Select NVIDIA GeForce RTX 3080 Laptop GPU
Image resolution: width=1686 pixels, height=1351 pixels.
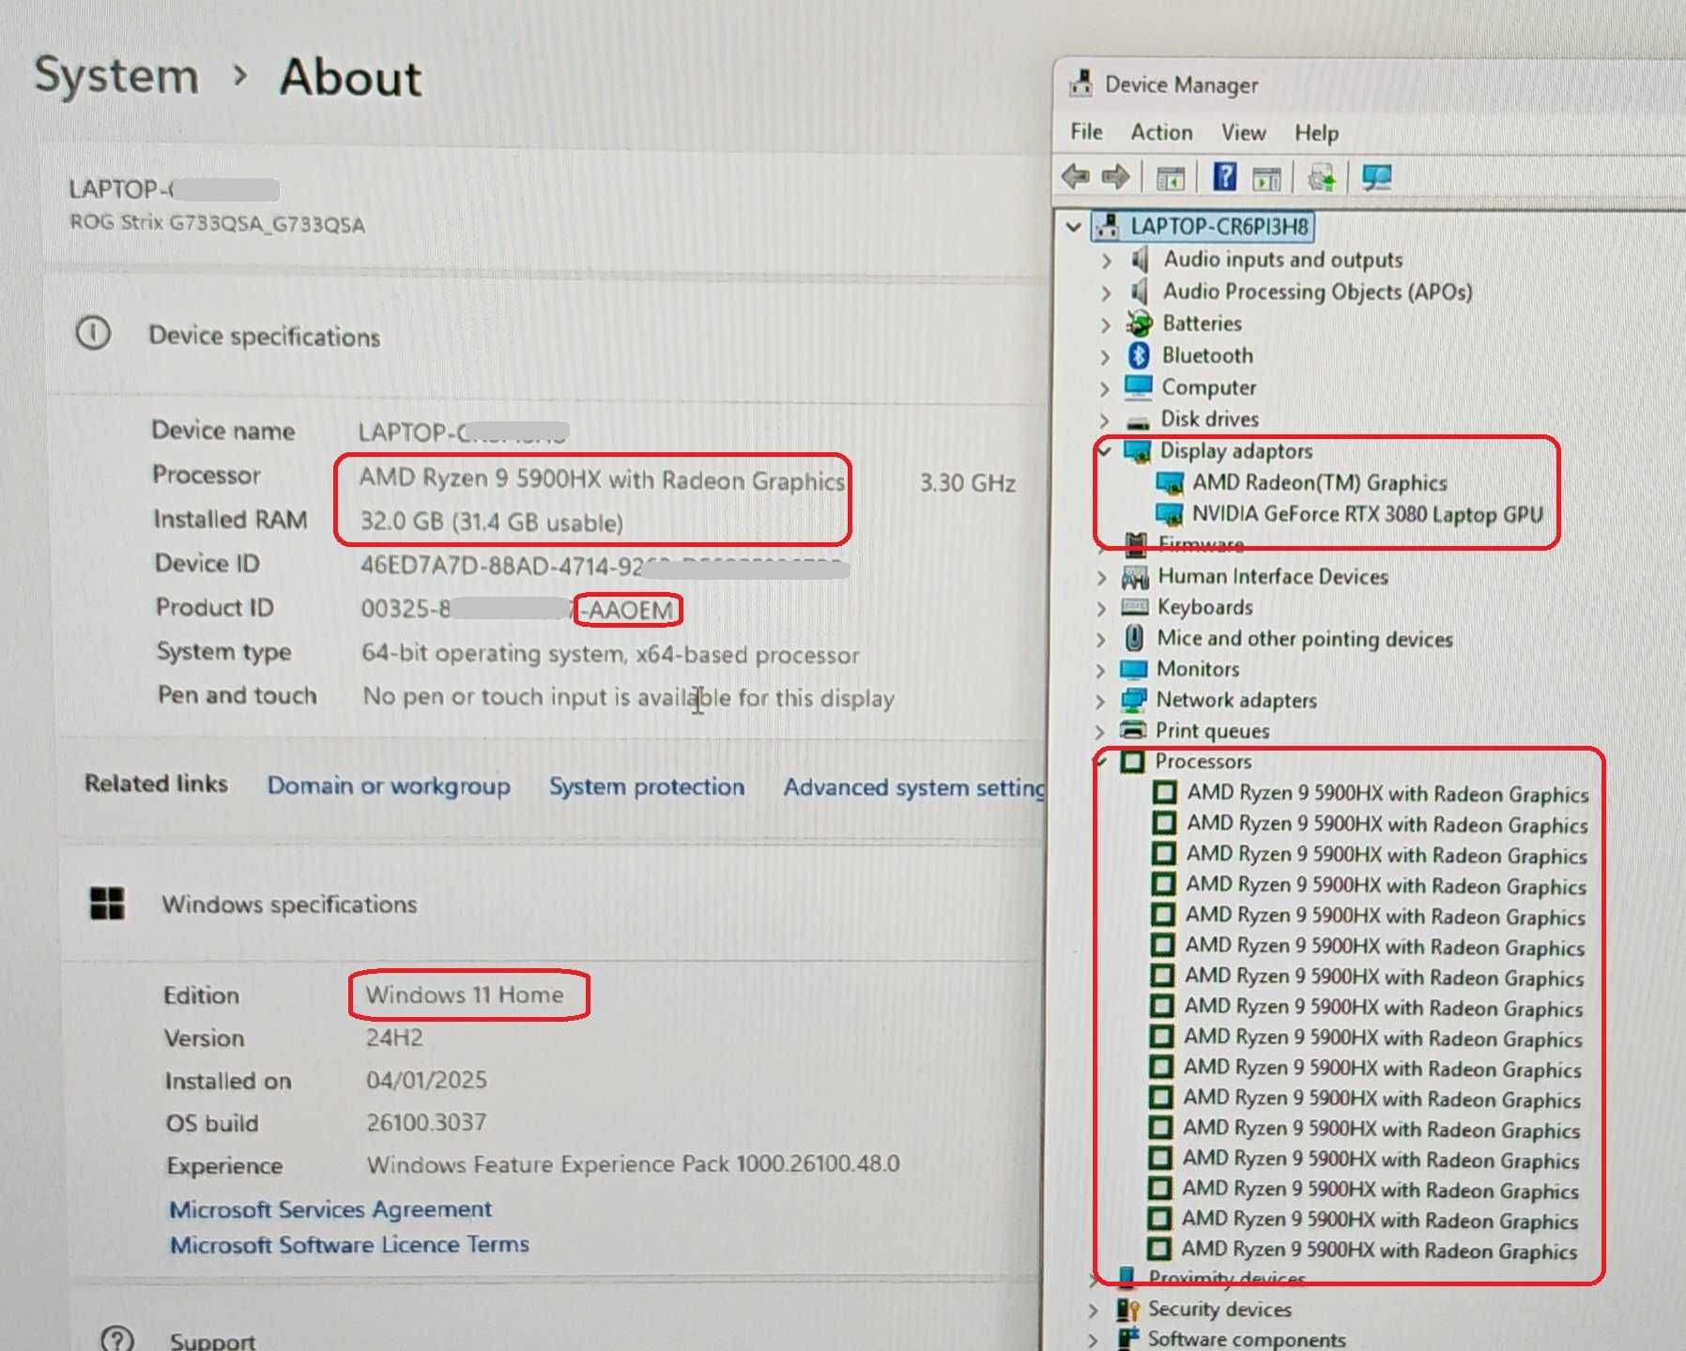[x=1367, y=514]
